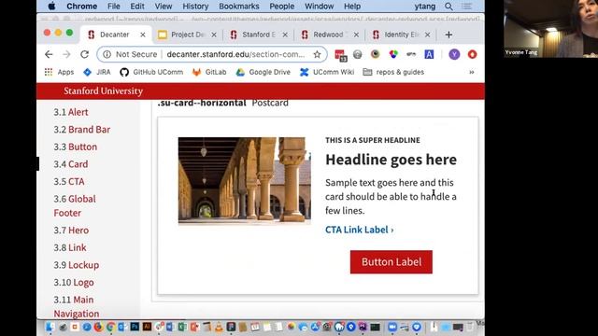Go to 3.10 Logo section
598x336 pixels.
74,282
